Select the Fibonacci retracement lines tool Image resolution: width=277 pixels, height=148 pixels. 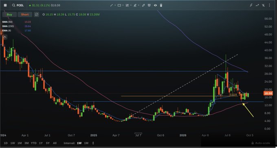(x=127, y=5)
